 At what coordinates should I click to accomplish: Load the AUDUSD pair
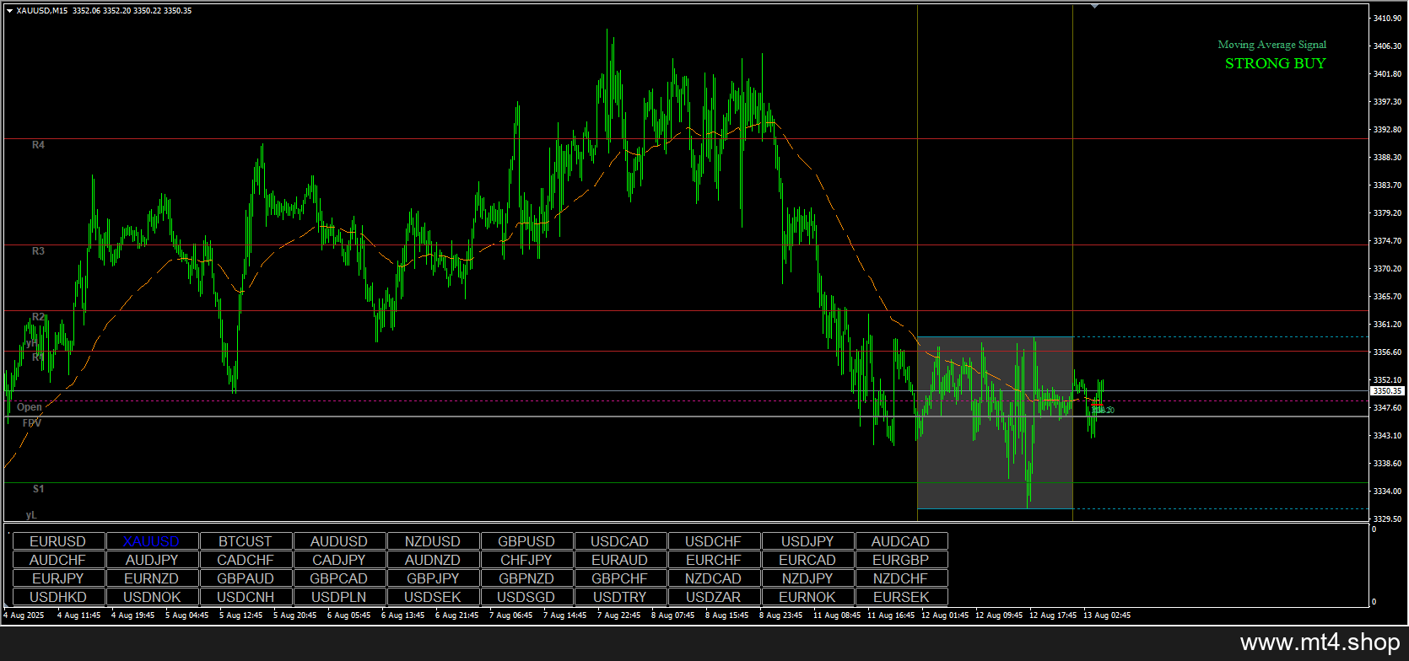point(339,541)
